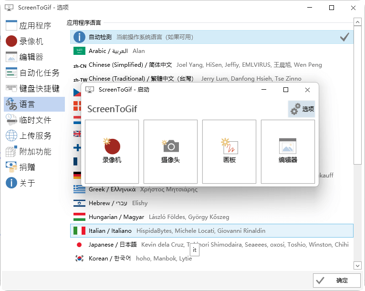Click the Saudi flag icon for Arabic
365x291 pixels.
pos(79,51)
